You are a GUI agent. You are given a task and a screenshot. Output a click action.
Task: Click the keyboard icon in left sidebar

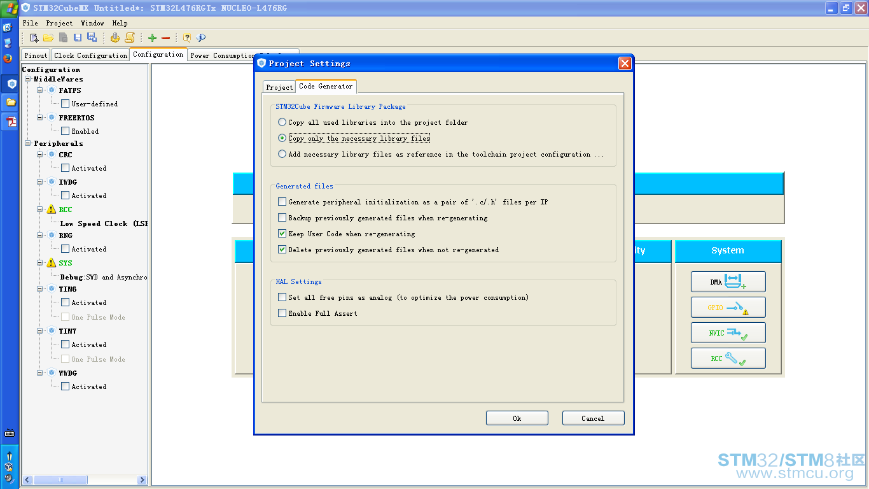pyautogui.click(x=10, y=433)
